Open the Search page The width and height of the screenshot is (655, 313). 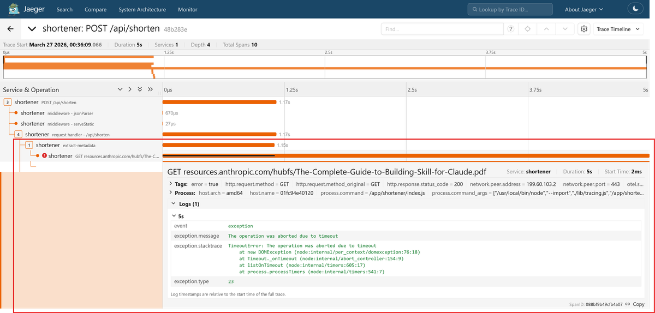click(64, 9)
